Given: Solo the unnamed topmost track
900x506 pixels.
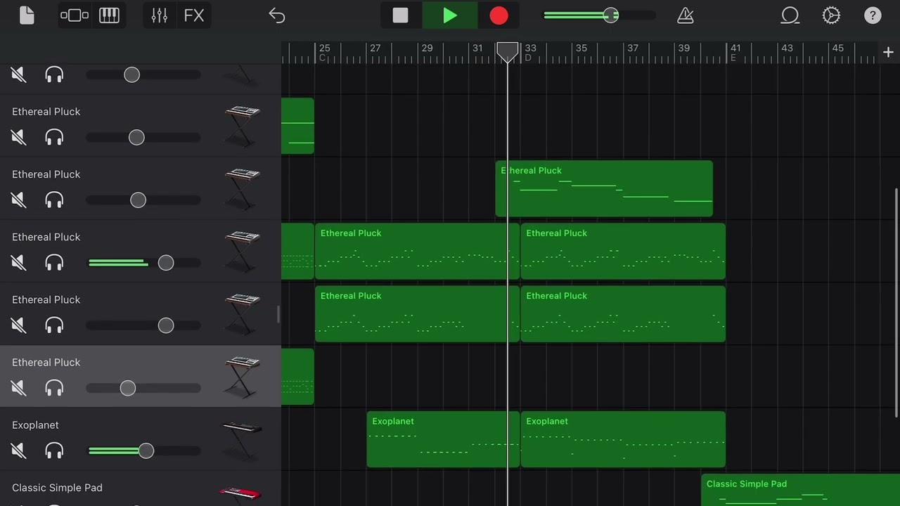Looking at the screenshot, I should coord(54,74).
